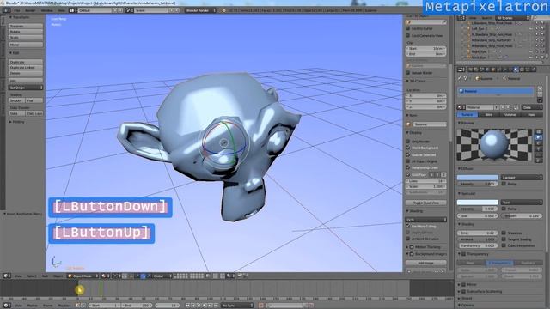Select the Material slot in the list
550x309 pixels.
coord(496,91)
